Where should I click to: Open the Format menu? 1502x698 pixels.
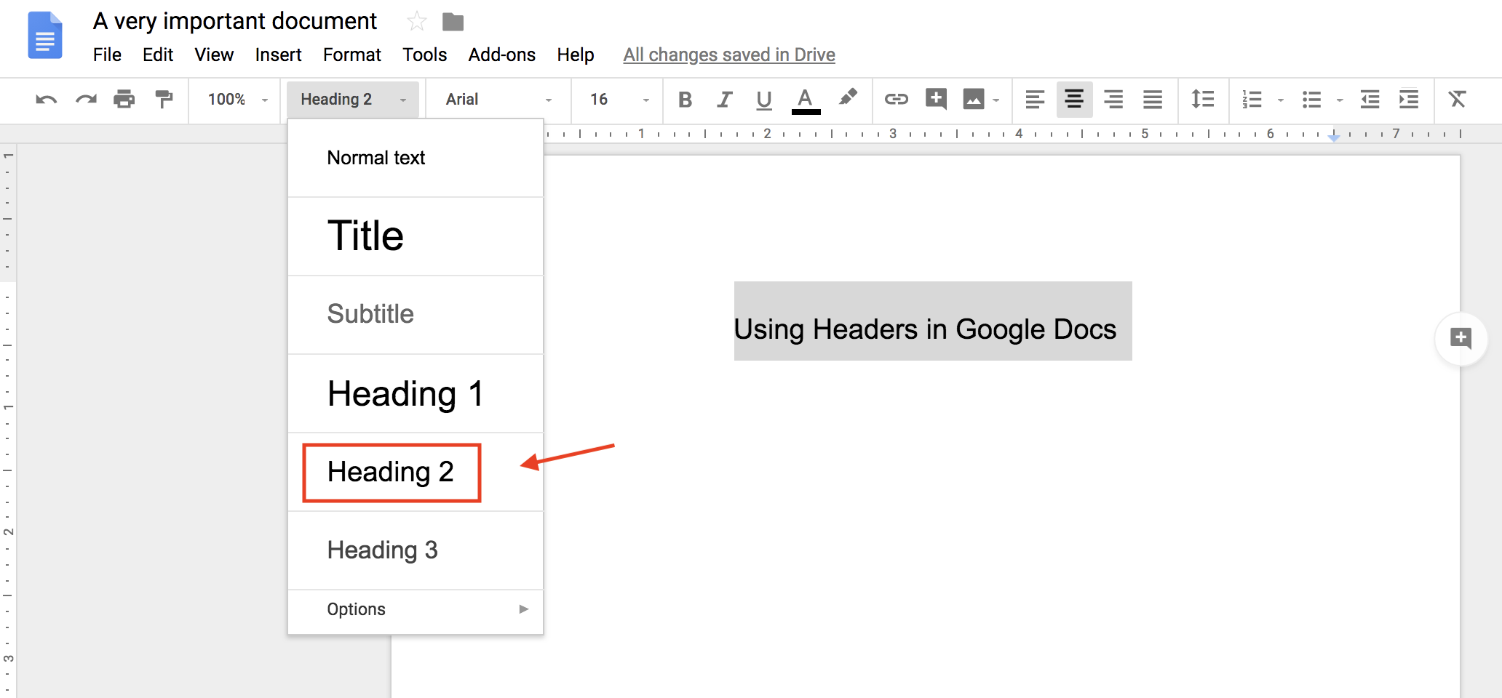click(x=352, y=55)
